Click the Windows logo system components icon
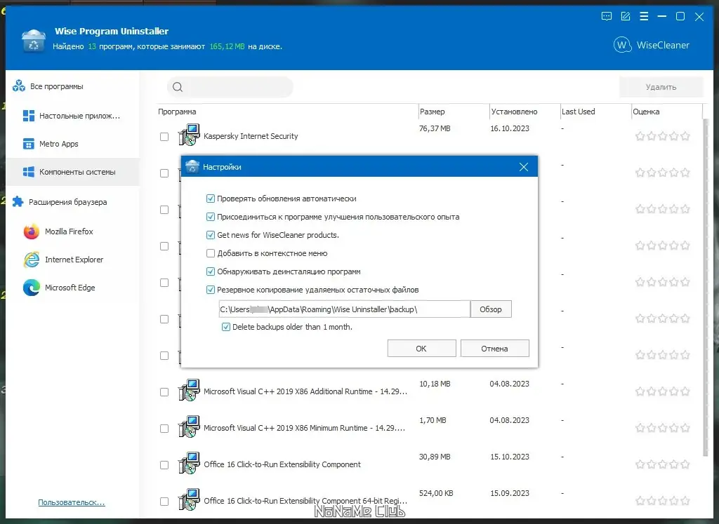This screenshot has height=524, width=719. tap(28, 172)
